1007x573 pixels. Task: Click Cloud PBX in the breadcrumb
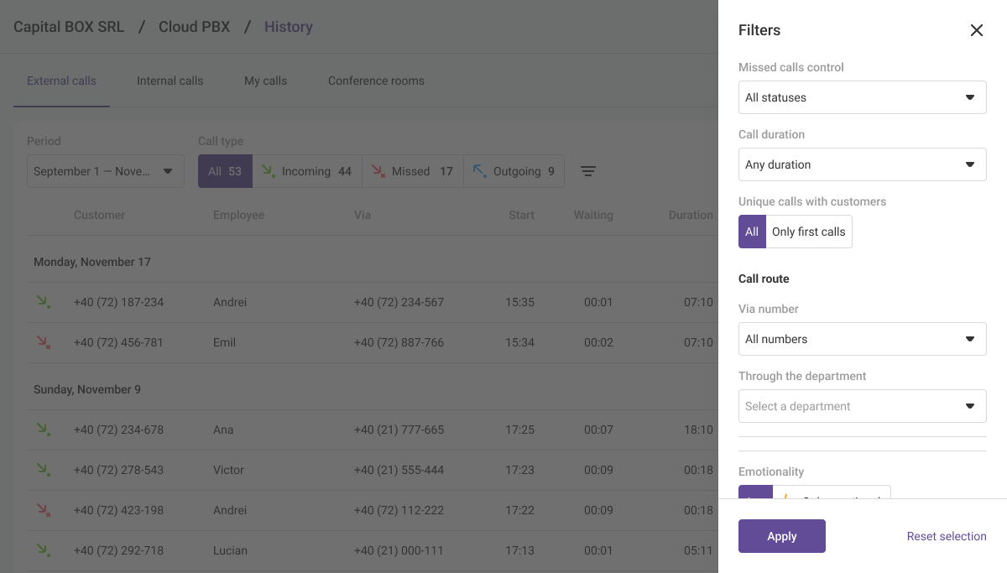click(194, 27)
